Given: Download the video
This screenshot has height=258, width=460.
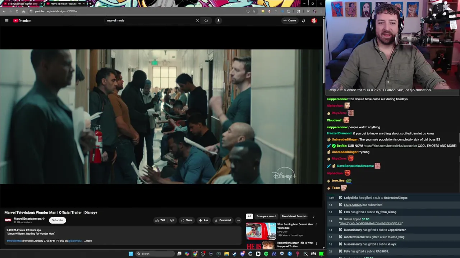Looking at the screenshot, I should click(x=223, y=220).
